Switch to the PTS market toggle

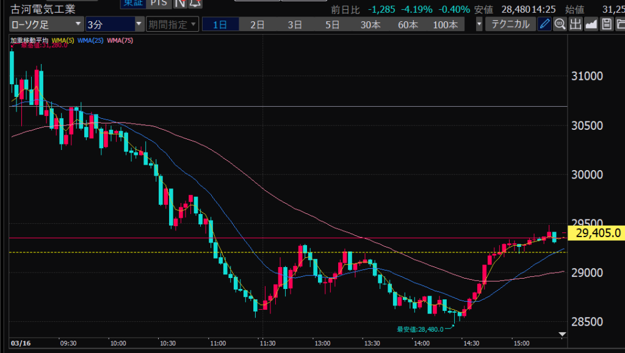point(159,3)
